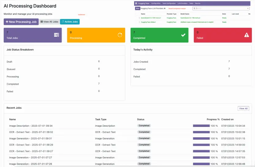Sort providers by State column
The height and width of the screenshot is (167, 255).
[224, 14]
